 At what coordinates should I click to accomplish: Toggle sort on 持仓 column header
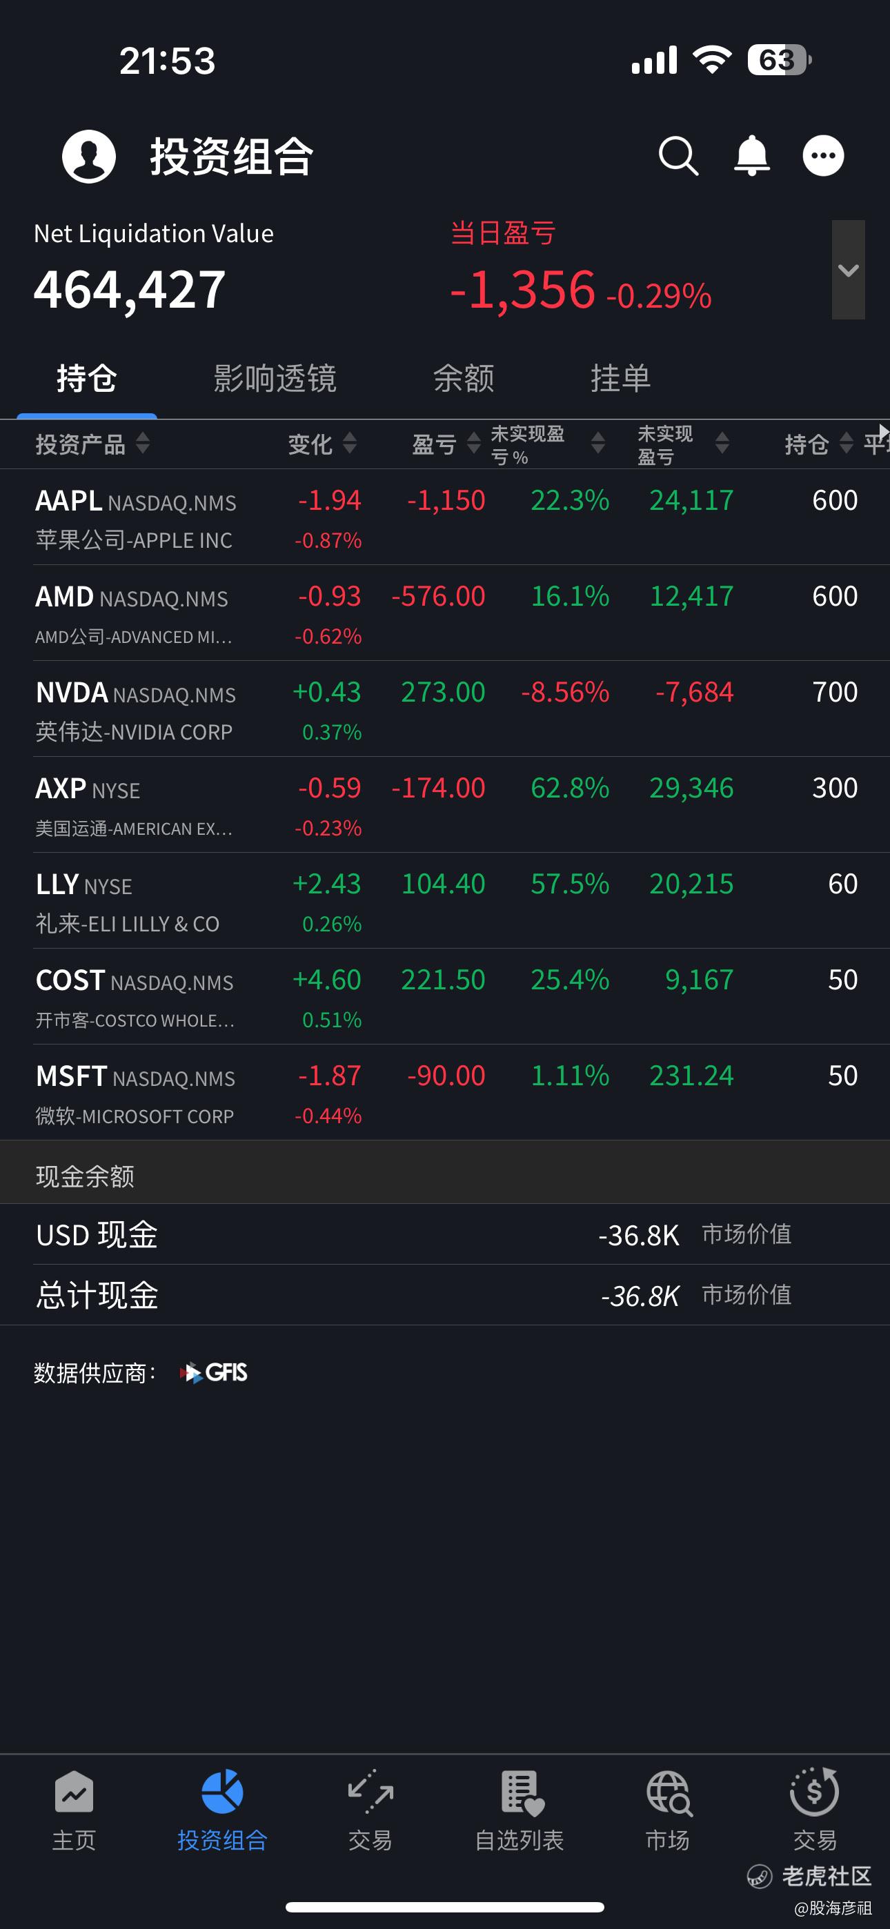click(818, 444)
